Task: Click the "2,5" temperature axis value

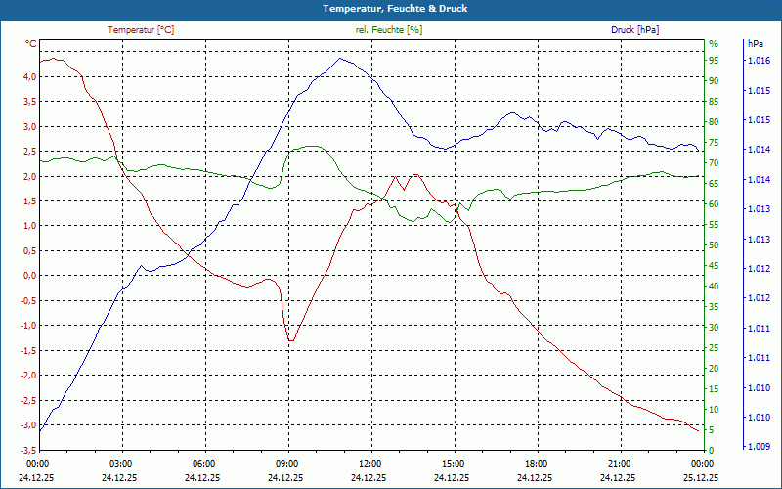Action: pyautogui.click(x=29, y=152)
